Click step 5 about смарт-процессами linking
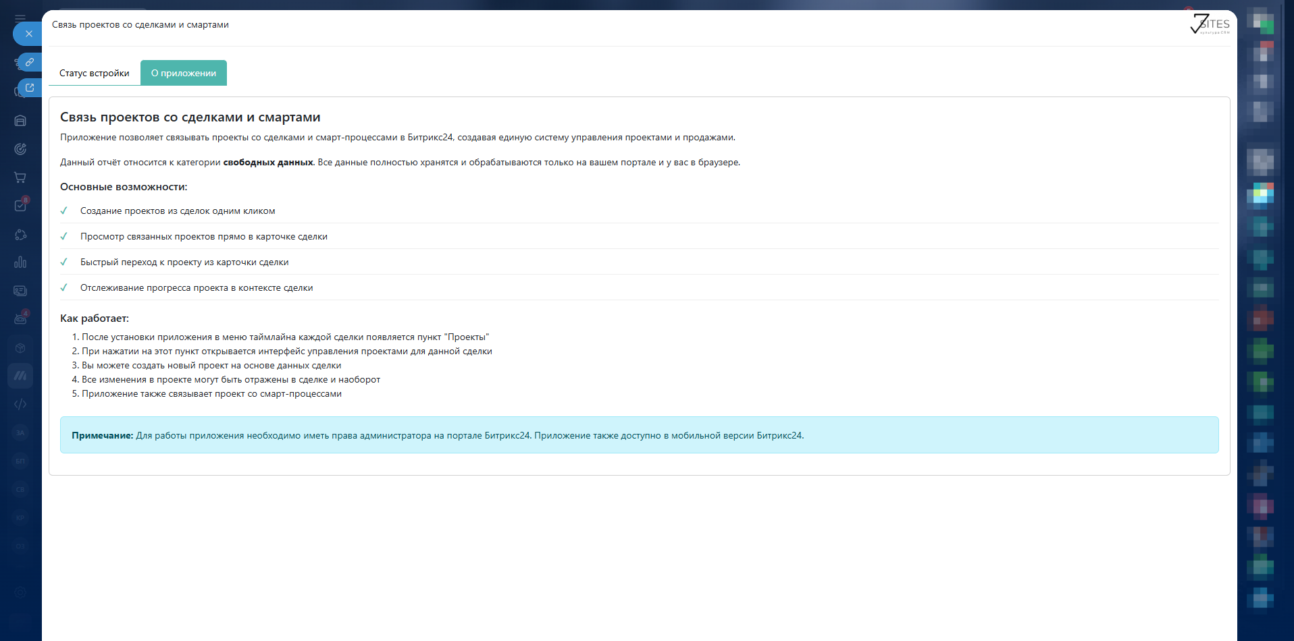 211,394
